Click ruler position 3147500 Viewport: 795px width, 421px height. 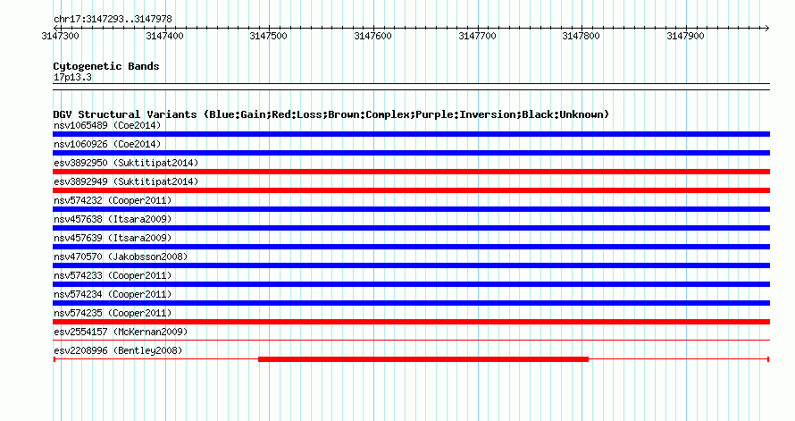(x=268, y=36)
